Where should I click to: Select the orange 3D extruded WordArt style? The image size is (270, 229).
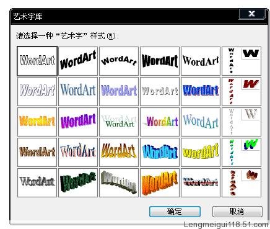click(x=160, y=182)
